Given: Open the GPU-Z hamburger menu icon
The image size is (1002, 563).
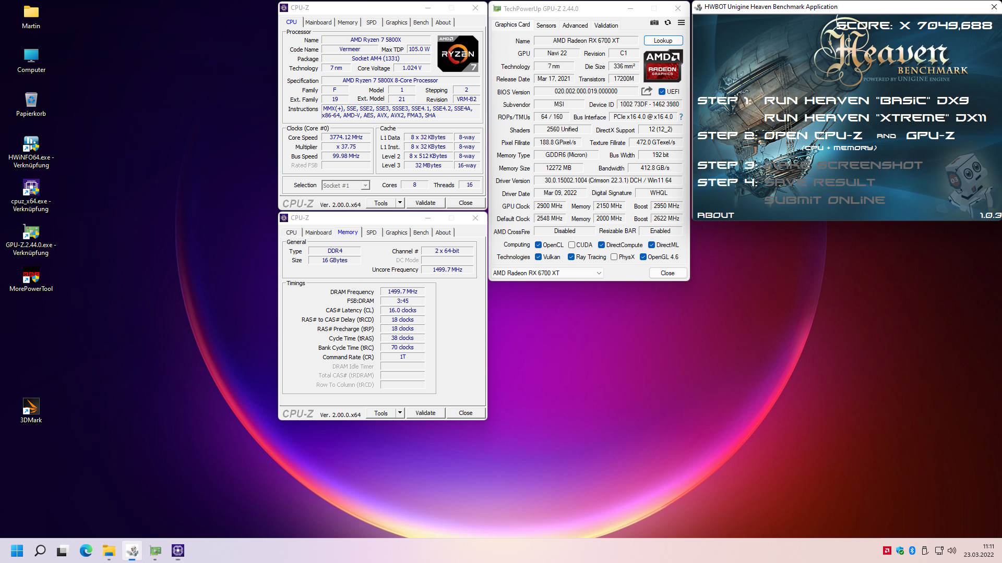Looking at the screenshot, I should 681,23.
